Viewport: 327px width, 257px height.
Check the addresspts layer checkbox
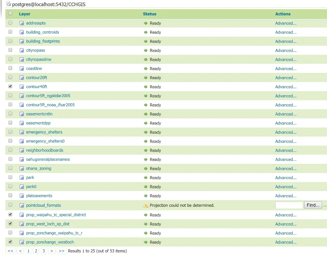(x=10, y=23)
